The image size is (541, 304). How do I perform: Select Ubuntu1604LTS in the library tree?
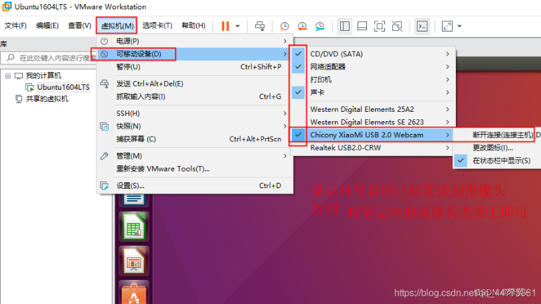(x=63, y=87)
